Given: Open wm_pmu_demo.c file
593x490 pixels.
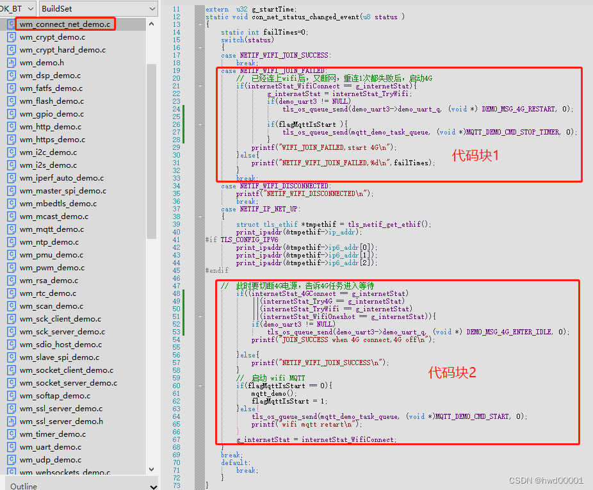Looking at the screenshot, I should coord(51,255).
